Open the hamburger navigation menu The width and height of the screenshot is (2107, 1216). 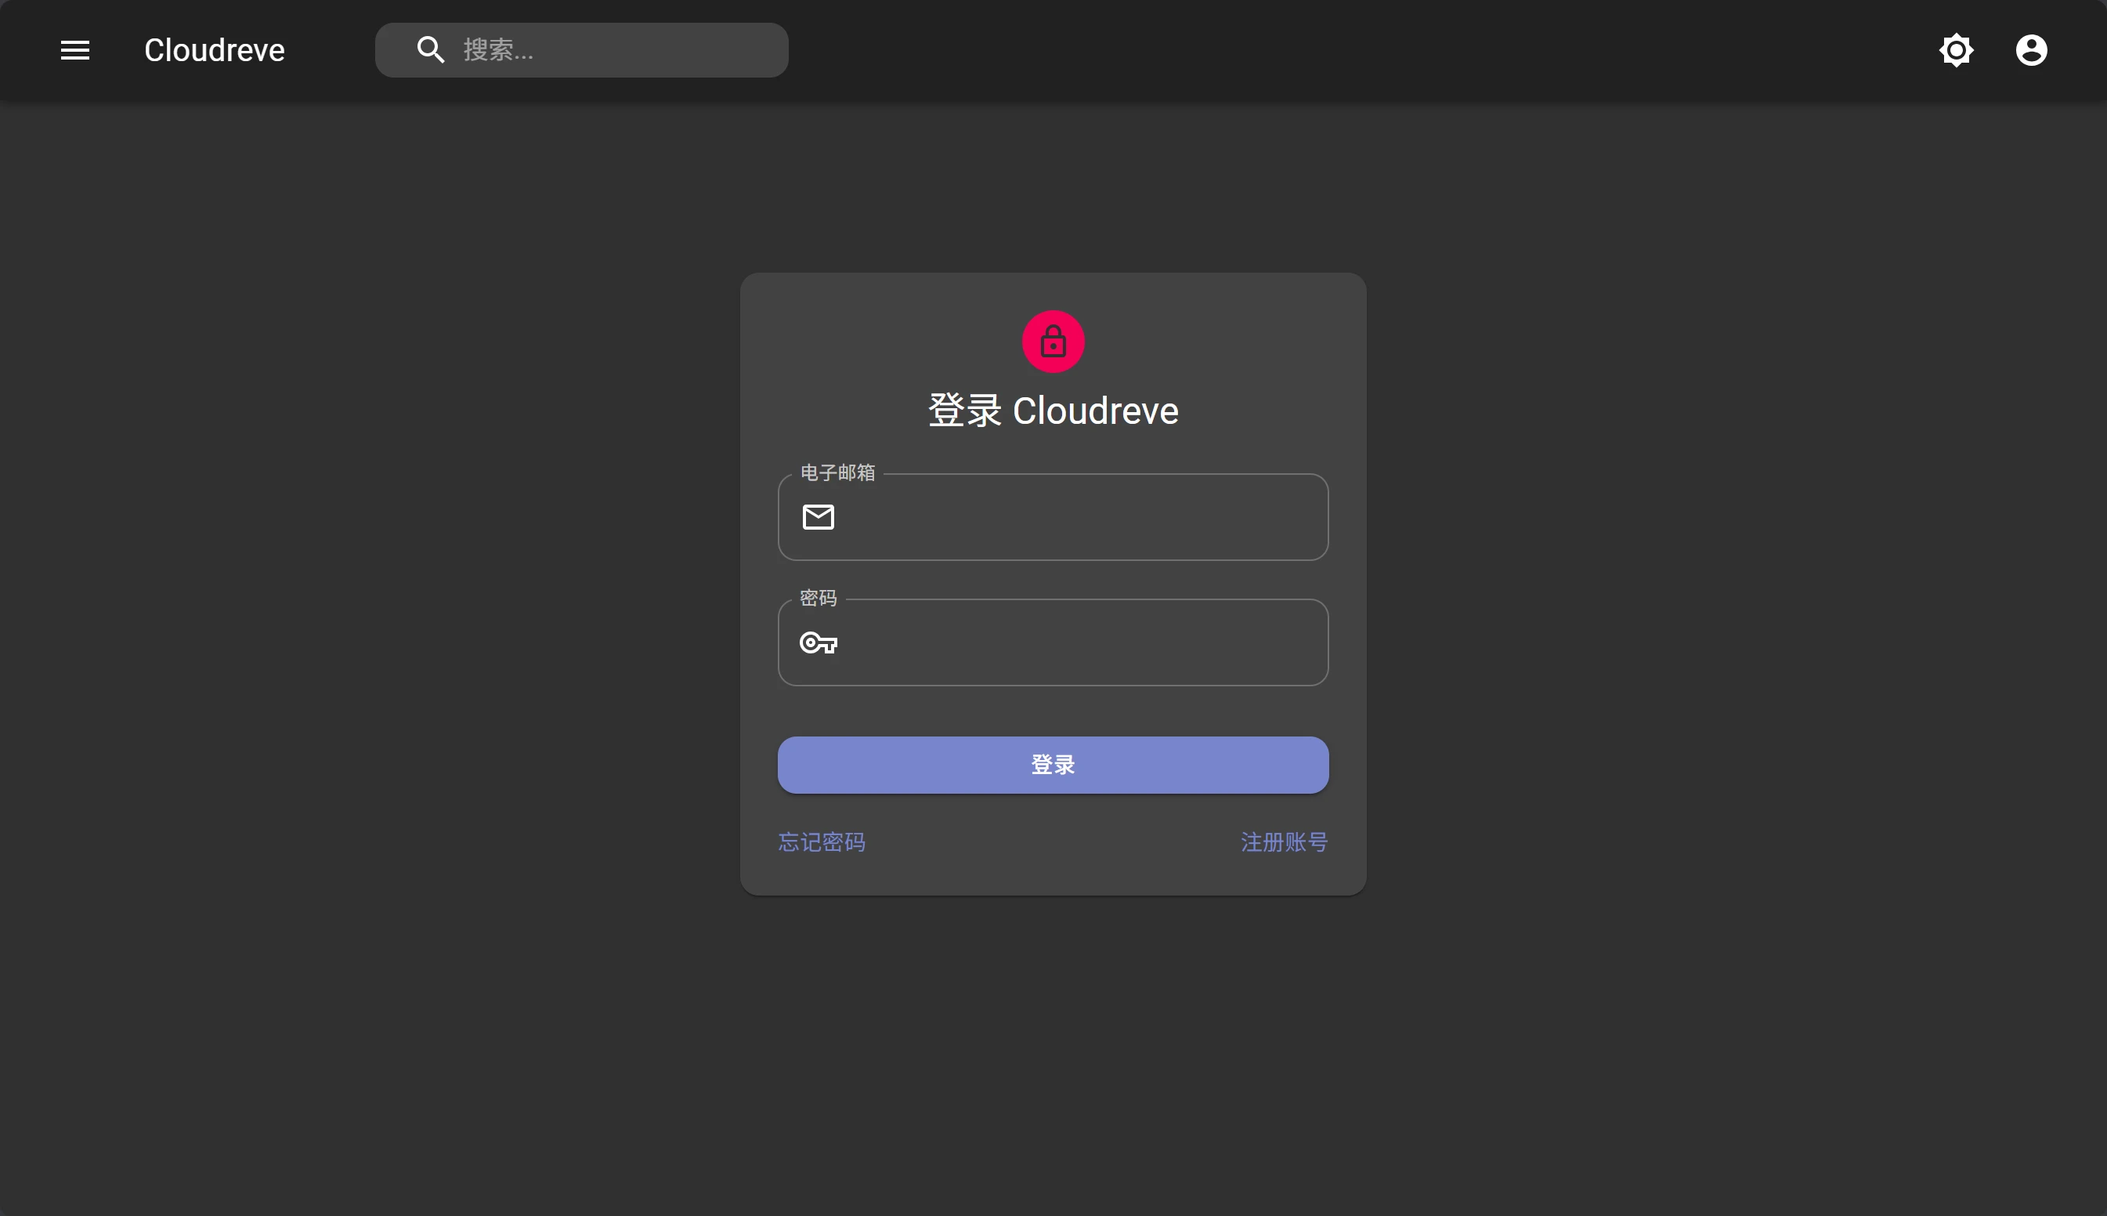(75, 50)
